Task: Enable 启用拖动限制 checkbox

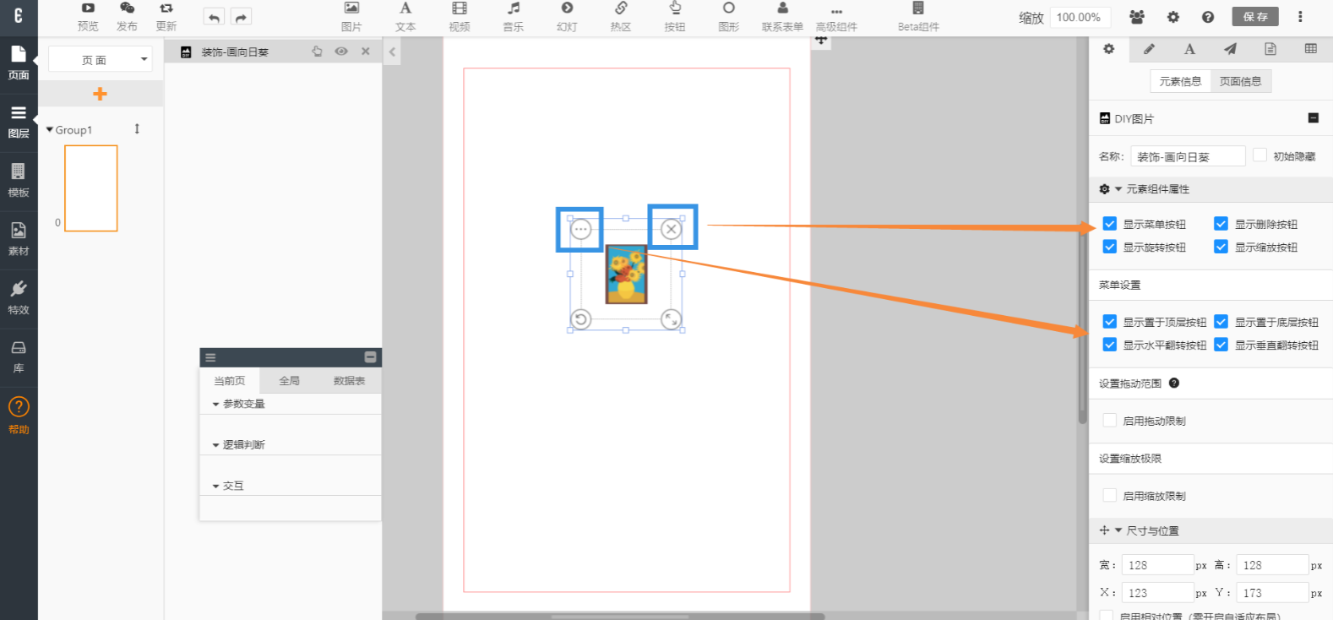Action: coord(1110,421)
